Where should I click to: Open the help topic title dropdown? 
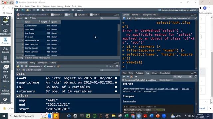(140, 80)
